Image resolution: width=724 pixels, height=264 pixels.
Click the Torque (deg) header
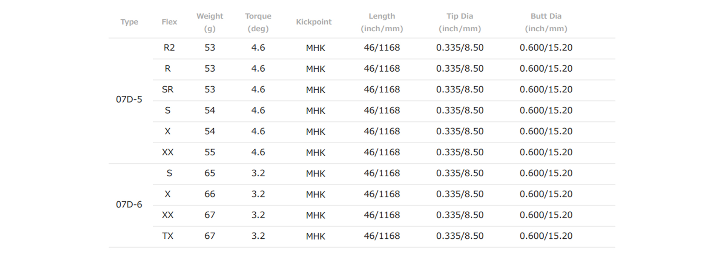(x=258, y=22)
